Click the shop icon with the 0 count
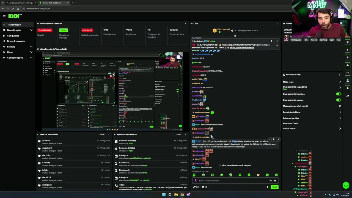 (x=204, y=187)
